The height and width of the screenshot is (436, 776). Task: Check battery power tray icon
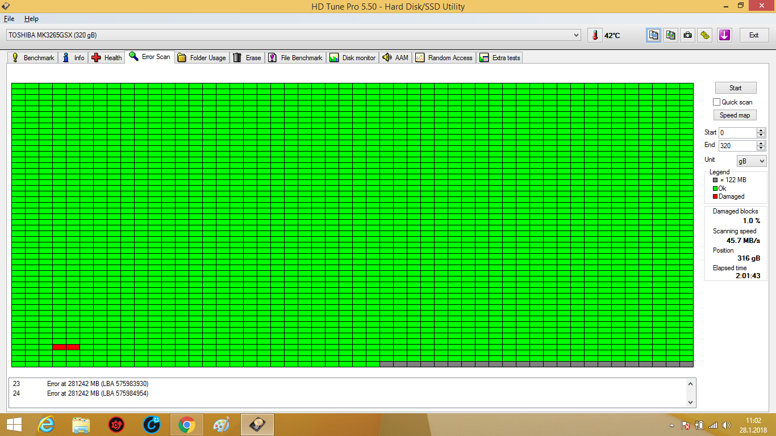(x=699, y=425)
